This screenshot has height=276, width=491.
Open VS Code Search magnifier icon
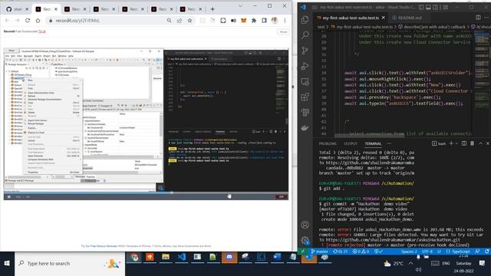point(305,35)
